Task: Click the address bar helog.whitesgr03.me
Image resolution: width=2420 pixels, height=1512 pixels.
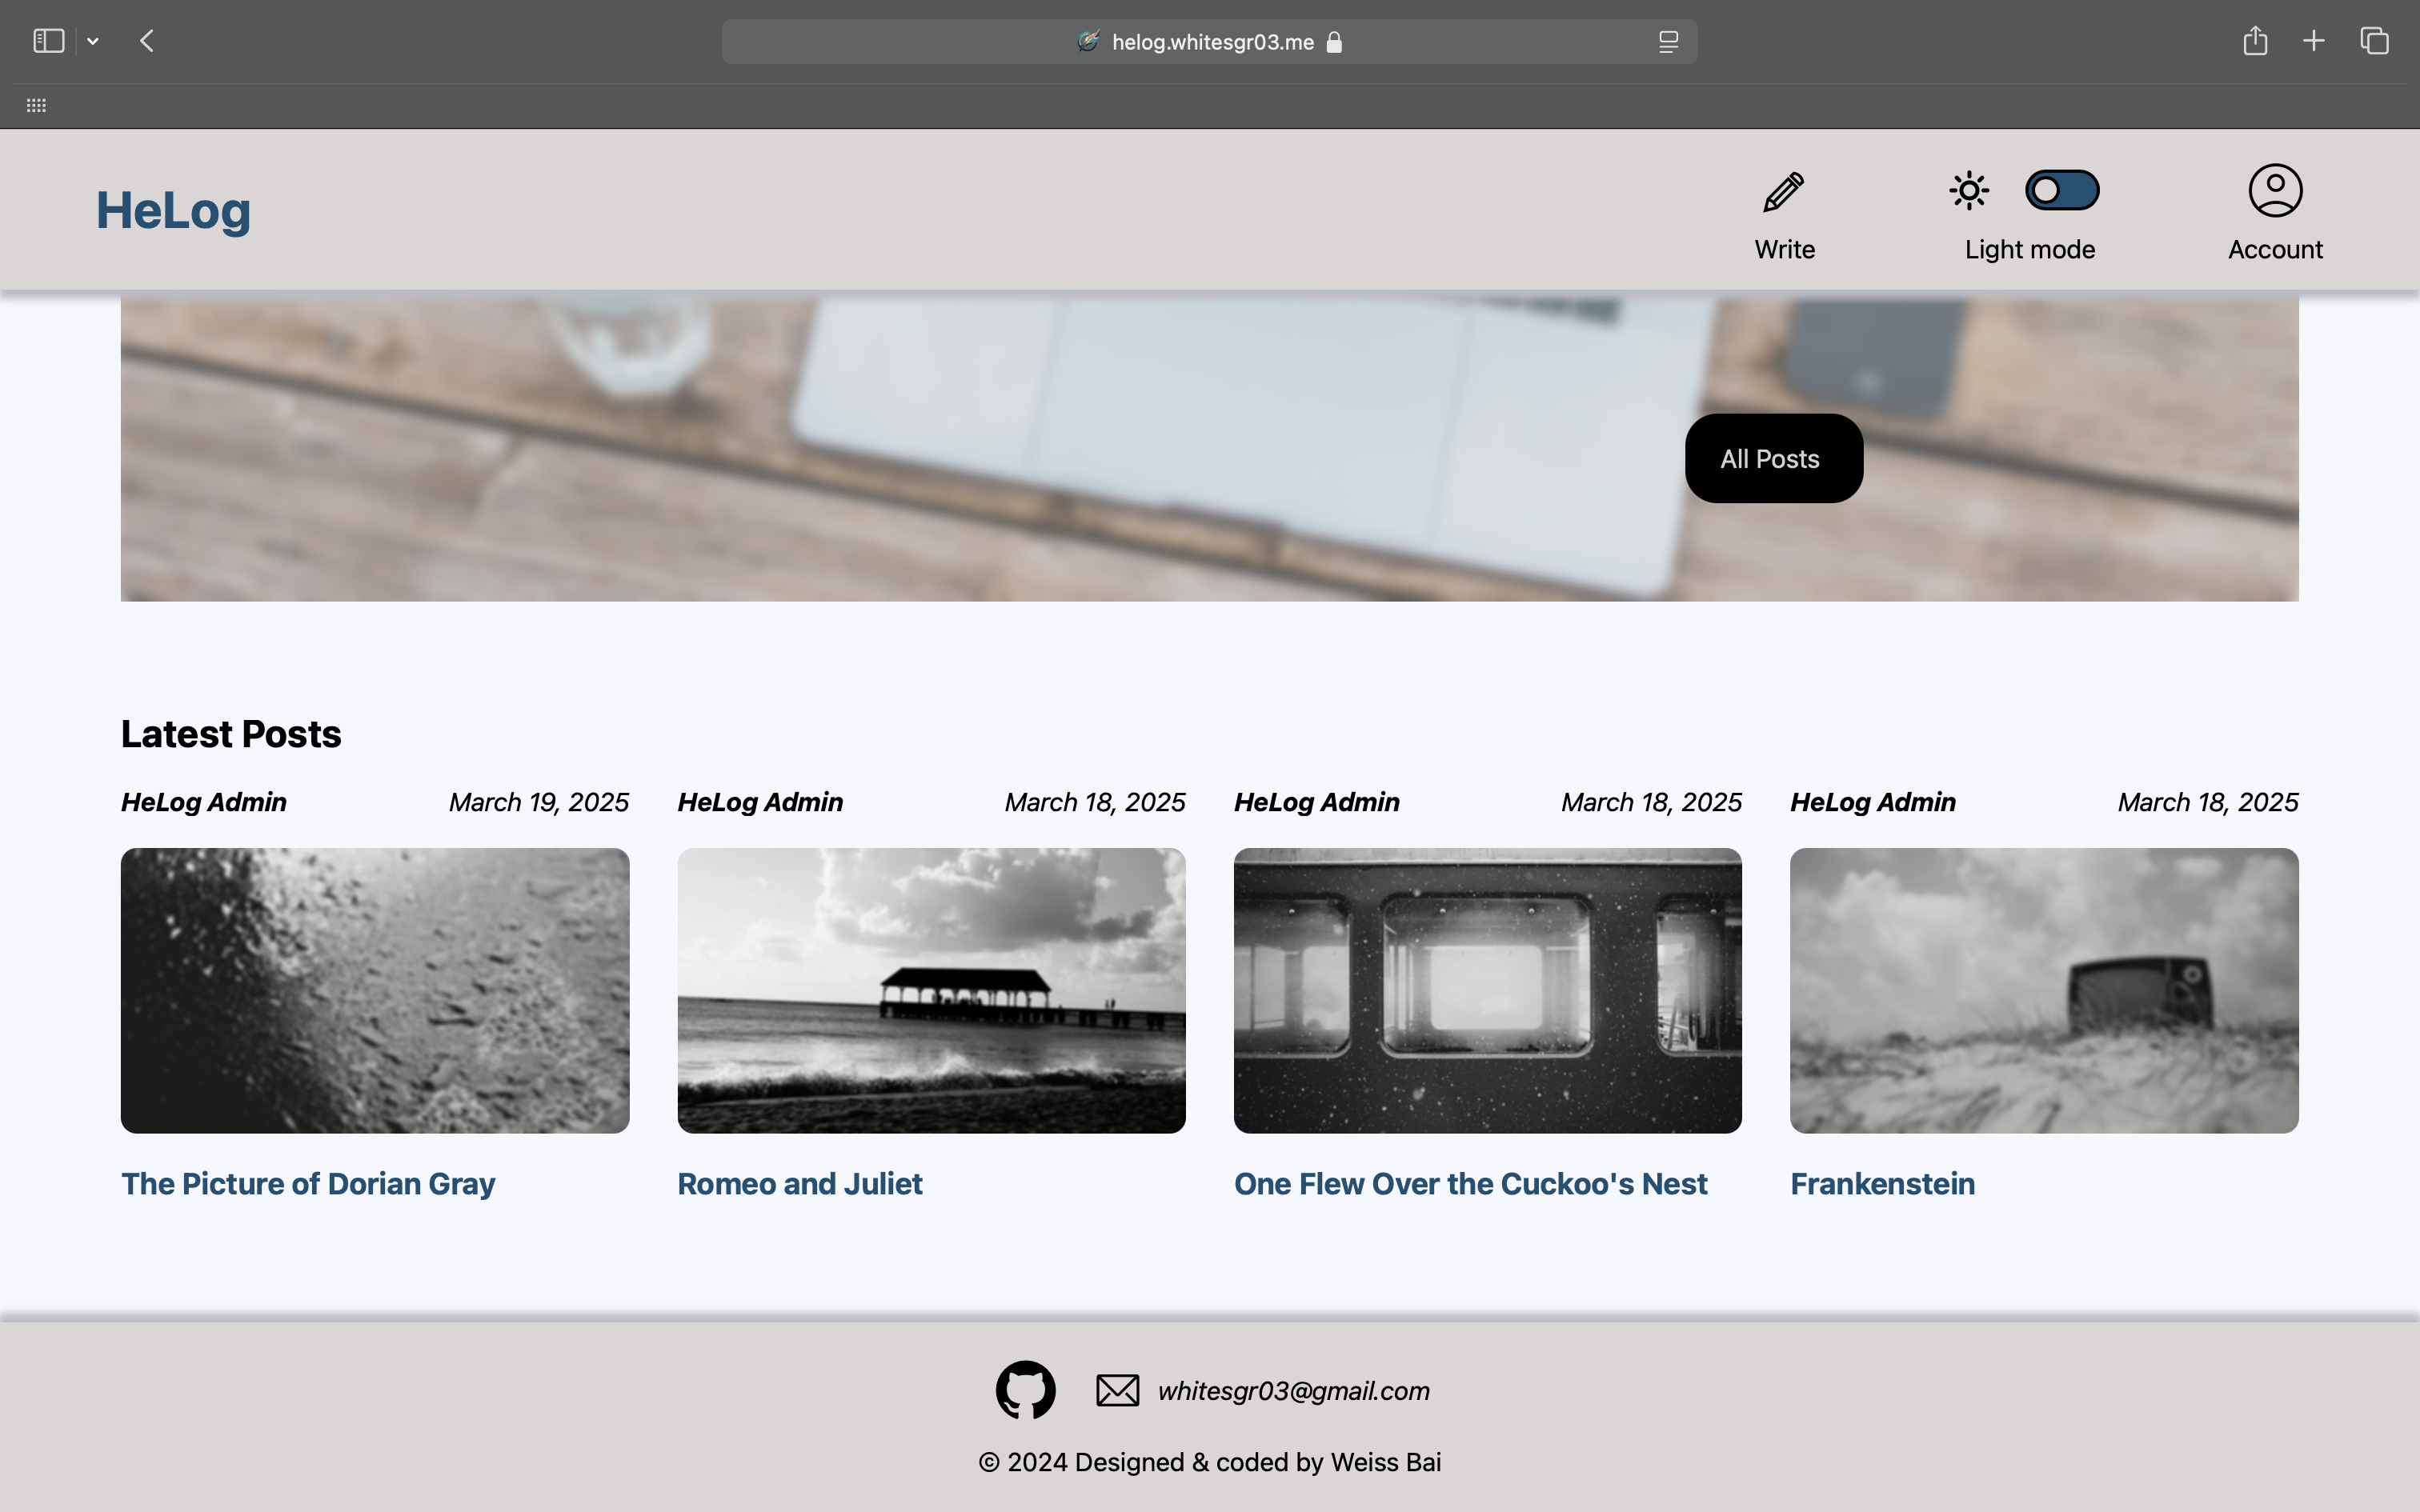Action: tap(1209, 42)
